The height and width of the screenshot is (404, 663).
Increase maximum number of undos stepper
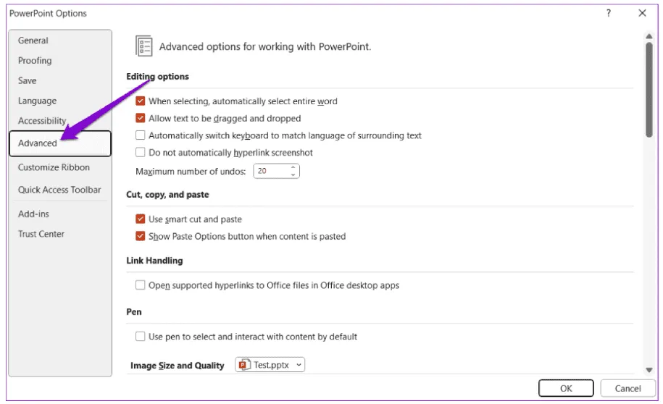293,168
